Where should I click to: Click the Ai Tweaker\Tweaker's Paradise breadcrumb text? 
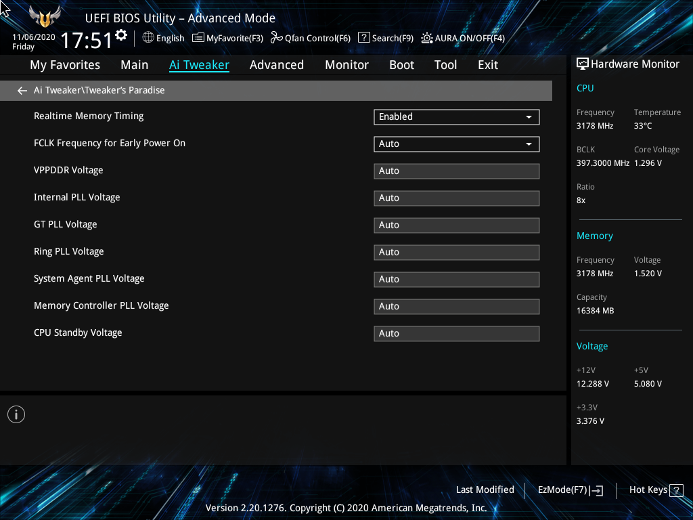pos(99,90)
